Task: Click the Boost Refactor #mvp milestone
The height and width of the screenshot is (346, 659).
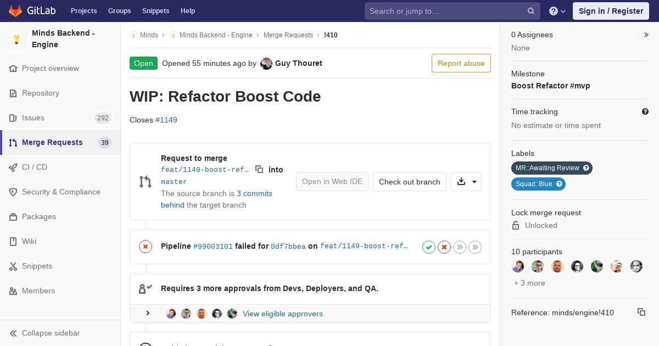Action: (x=551, y=86)
